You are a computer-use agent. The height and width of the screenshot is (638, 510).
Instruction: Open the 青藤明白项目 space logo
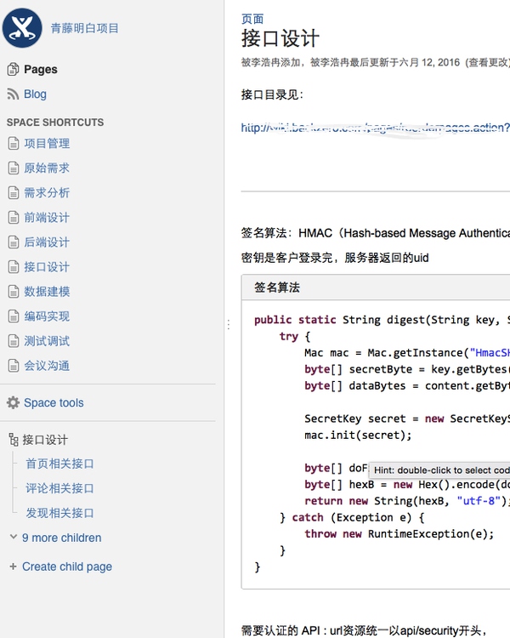[22, 28]
